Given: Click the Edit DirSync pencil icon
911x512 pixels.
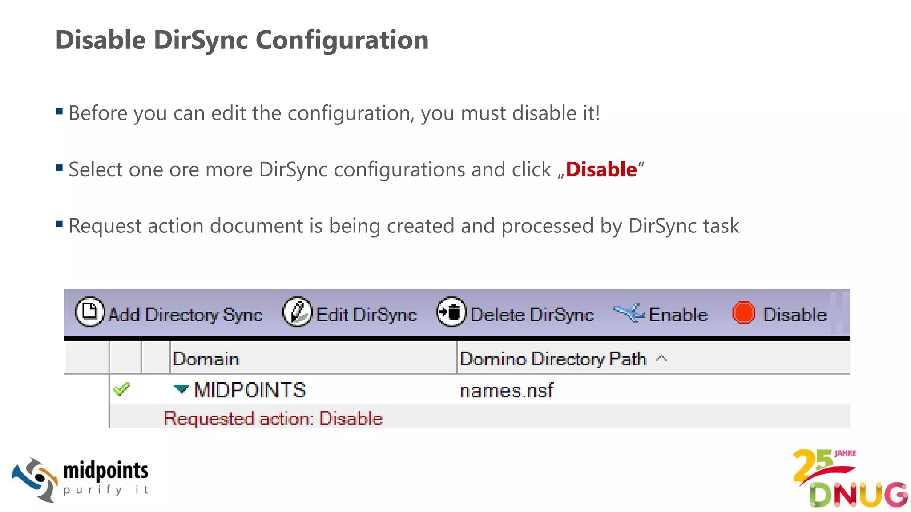Looking at the screenshot, I should click(x=297, y=312).
